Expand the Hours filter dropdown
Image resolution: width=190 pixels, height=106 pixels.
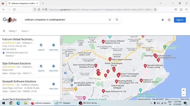coord(25,31)
